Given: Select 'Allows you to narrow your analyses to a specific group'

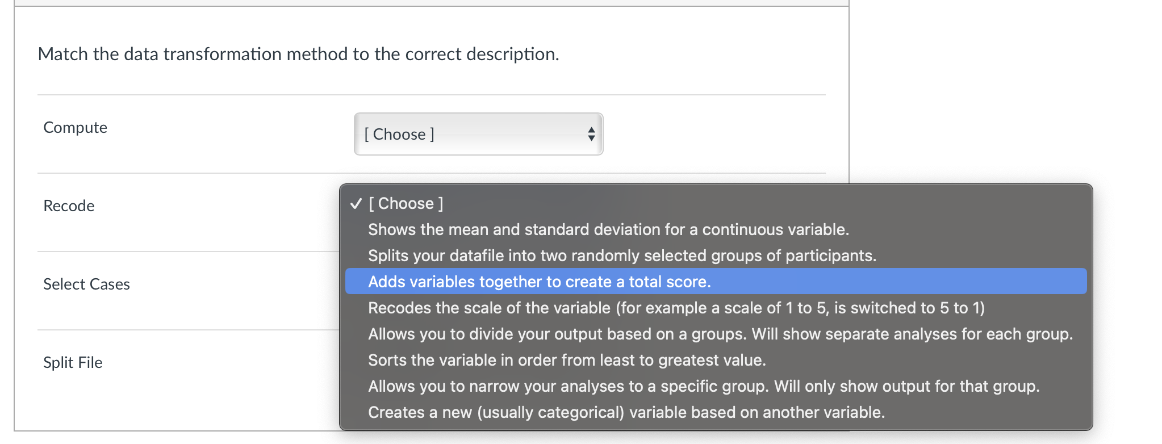Looking at the screenshot, I should 703,386.
